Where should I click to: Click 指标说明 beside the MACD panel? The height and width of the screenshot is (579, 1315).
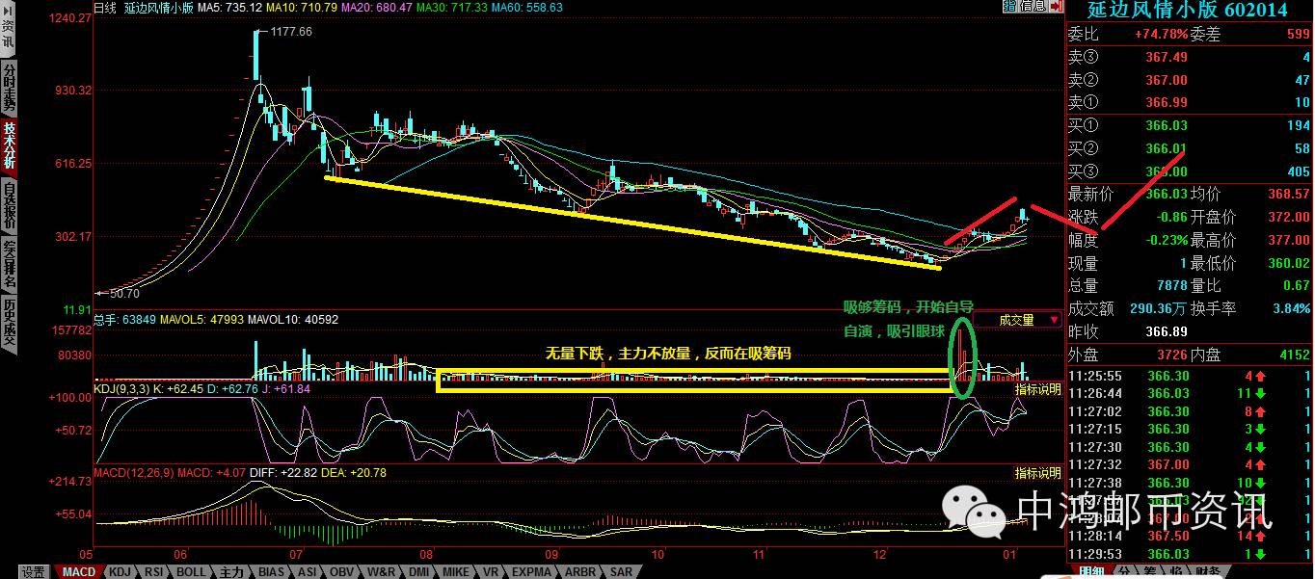tap(1037, 473)
